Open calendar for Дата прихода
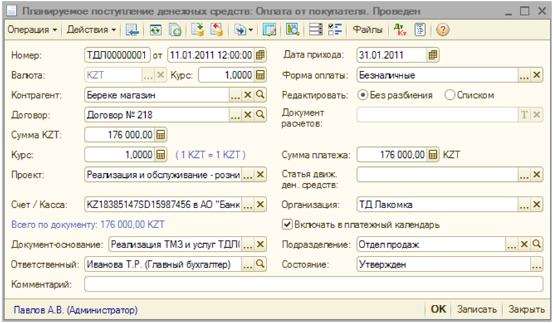The height and width of the screenshot is (323, 553). click(434, 55)
